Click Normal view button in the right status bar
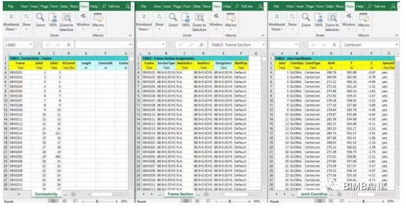Screen dimensions: 406x210 [x=319, y=201]
